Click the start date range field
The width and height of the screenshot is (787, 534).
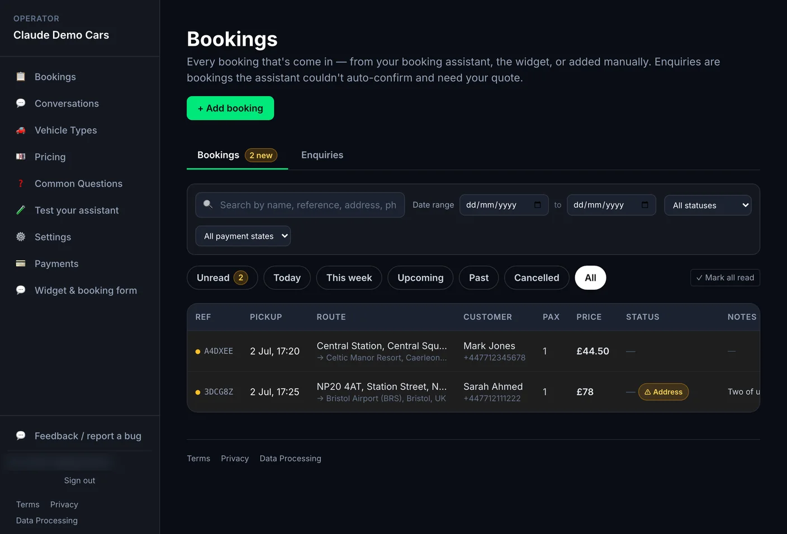pyautogui.click(x=504, y=205)
